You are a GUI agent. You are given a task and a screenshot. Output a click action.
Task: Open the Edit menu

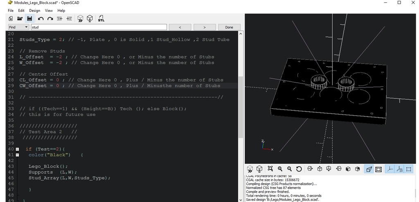coord(21,10)
